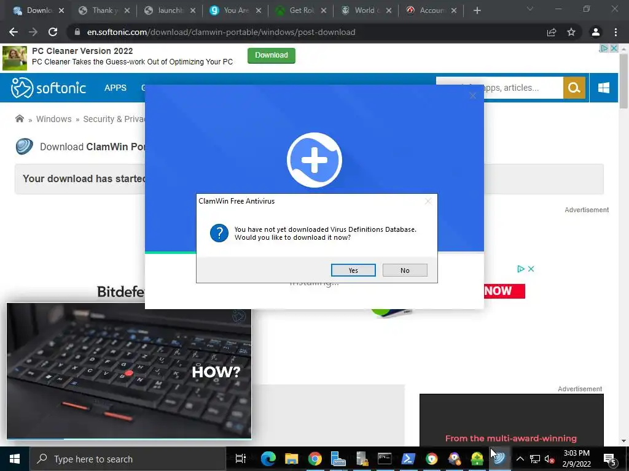Image resolution: width=629 pixels, height=471 pixels.
Task: Click the green PC Cleaner Download button
Action: click(271, 55)
